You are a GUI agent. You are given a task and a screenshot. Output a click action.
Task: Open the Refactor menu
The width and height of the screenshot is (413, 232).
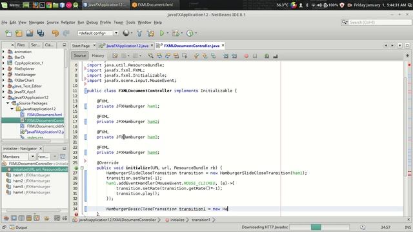[68, 23]
